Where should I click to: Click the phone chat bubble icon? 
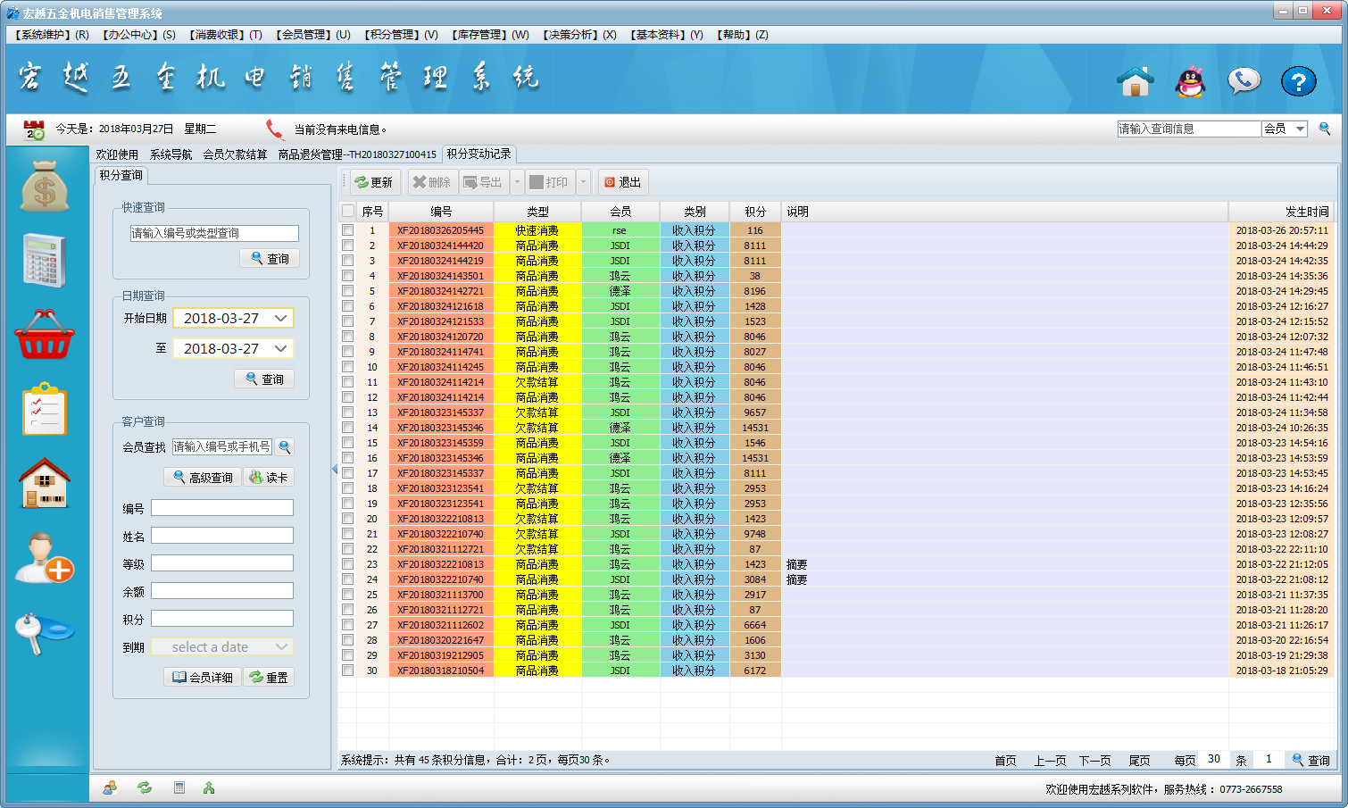(1244, 81)
